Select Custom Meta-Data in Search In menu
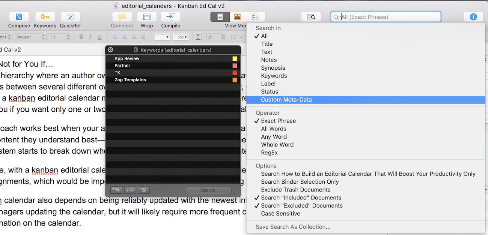Screen dimensions: 488x235 tap(286, 100)
